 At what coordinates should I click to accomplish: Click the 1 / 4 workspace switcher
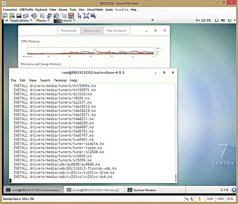(225, 190)
